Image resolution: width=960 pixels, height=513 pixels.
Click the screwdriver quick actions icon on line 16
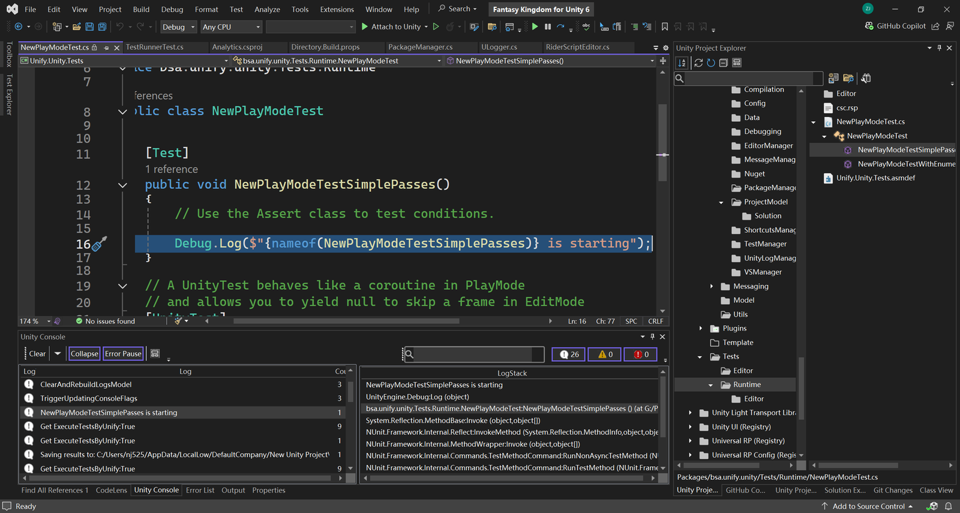coord(100,244)
